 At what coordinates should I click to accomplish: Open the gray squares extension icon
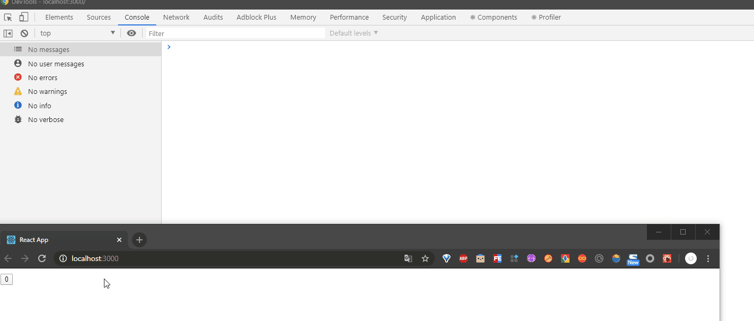(x=514, y=258)
